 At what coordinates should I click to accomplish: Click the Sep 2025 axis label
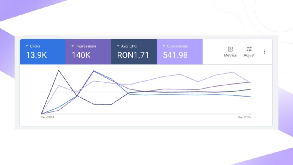tap(244, 117)
